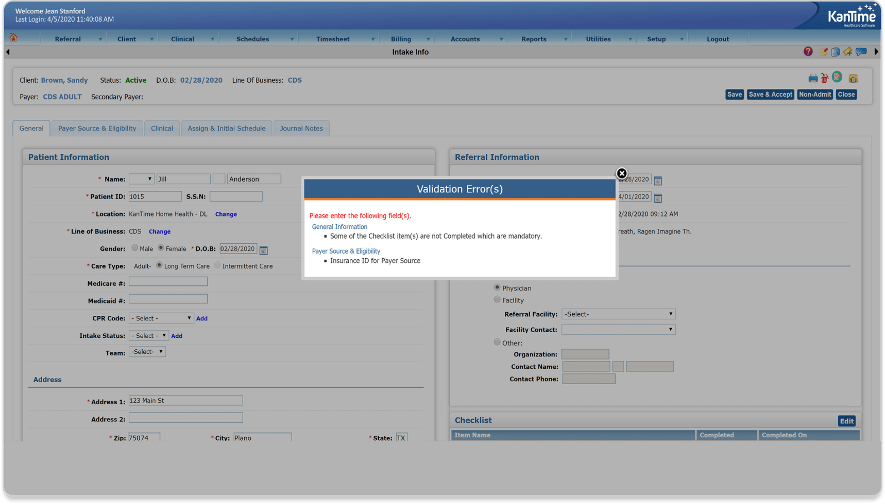Screen dimensions: 885x504
Task: Select the Facility referral type option
Action: tap(497, 299)
